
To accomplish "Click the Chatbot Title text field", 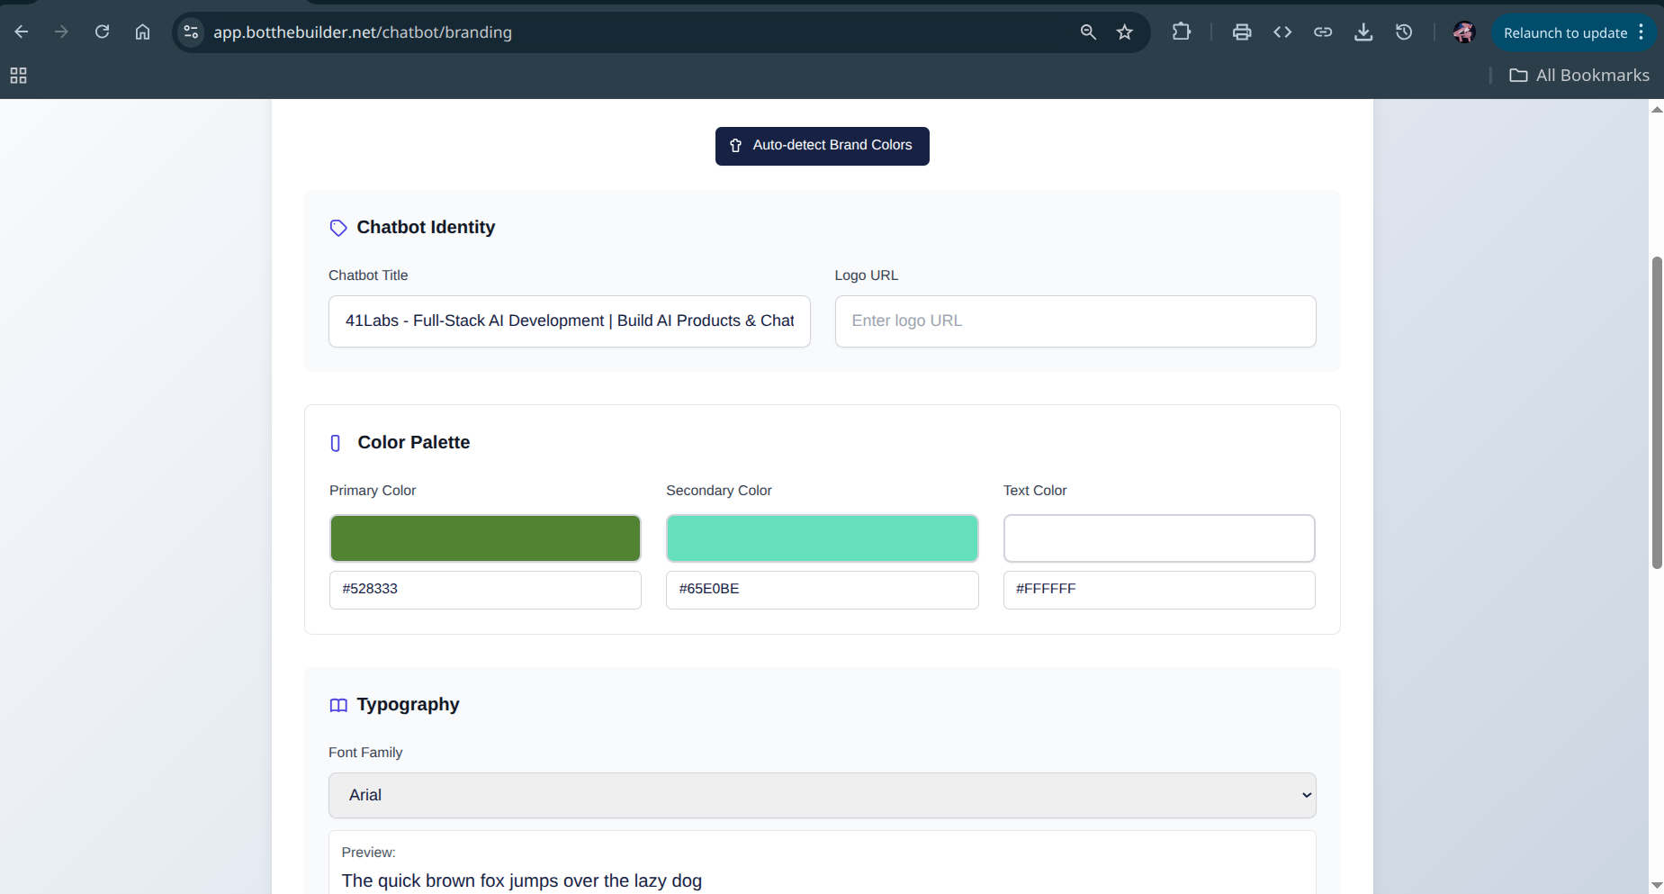I will click(x=570, y=321).
